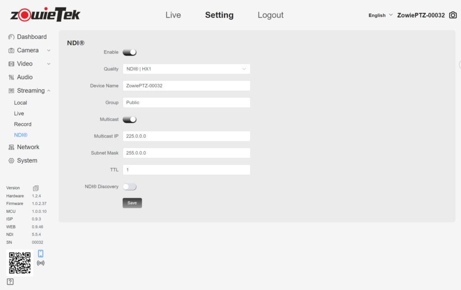Click the blue mobile phone icon
The width and height of the screenshot is (461, 290).
pos(41,254)
